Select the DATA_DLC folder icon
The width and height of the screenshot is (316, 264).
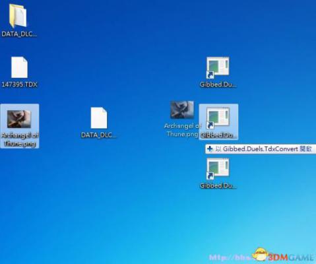tap(18, 16)
